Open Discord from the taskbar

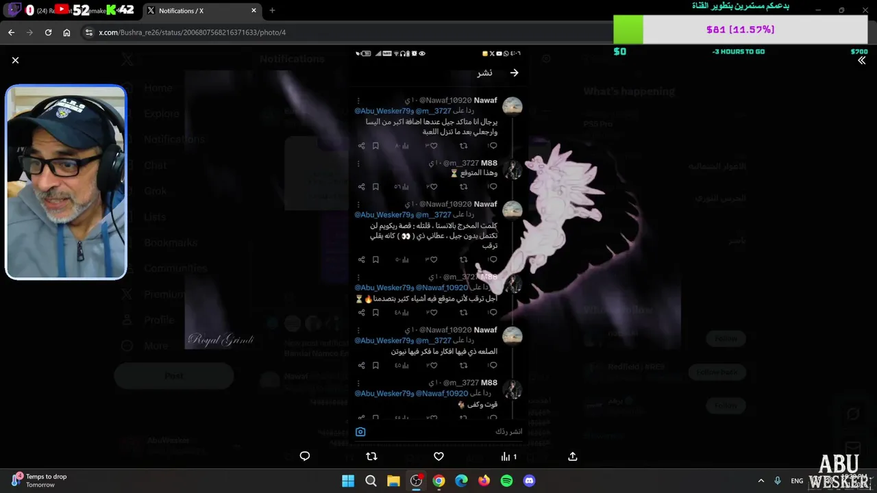pyautogui.click(x=529, y=481)
